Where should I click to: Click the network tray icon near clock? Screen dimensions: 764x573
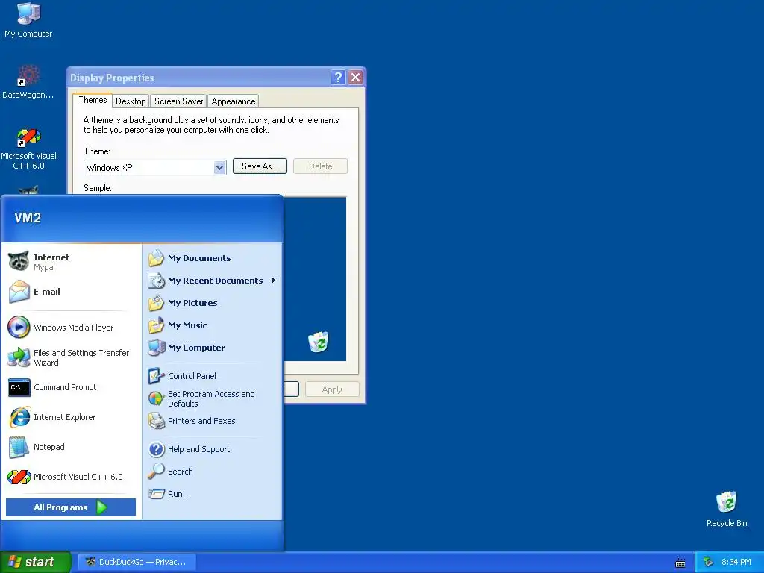pos(709,562)
